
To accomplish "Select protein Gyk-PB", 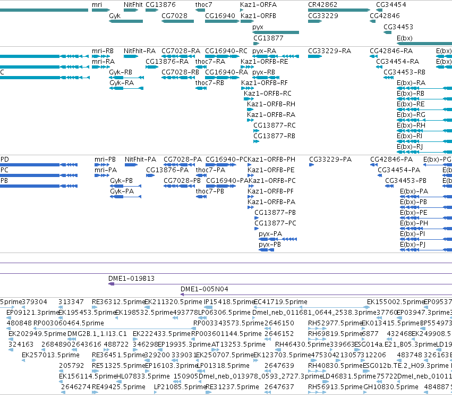I will coord(126,186).
